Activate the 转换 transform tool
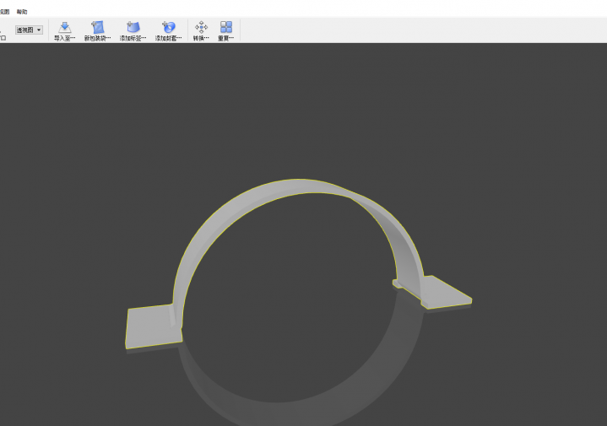Screen dimensions: 607x426 201,30
